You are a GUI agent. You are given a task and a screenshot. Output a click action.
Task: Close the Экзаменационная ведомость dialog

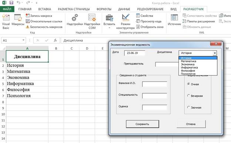click(x=216, y=43)
